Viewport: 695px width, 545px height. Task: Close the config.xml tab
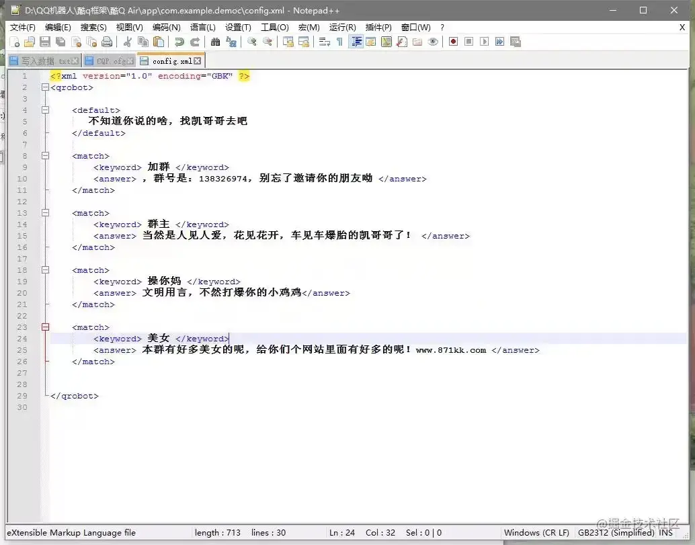(197, 61)
